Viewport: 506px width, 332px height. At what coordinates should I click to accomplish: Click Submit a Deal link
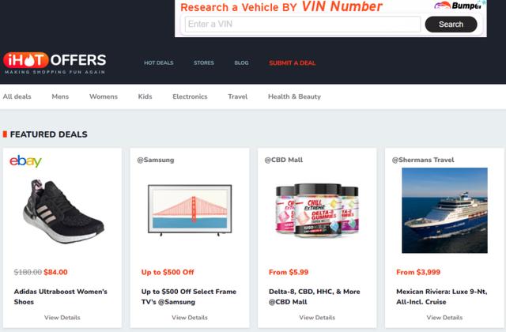pyautogui.click(x=293, y=63)
